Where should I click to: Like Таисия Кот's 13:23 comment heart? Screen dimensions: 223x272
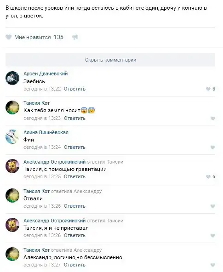coord(213,118)
